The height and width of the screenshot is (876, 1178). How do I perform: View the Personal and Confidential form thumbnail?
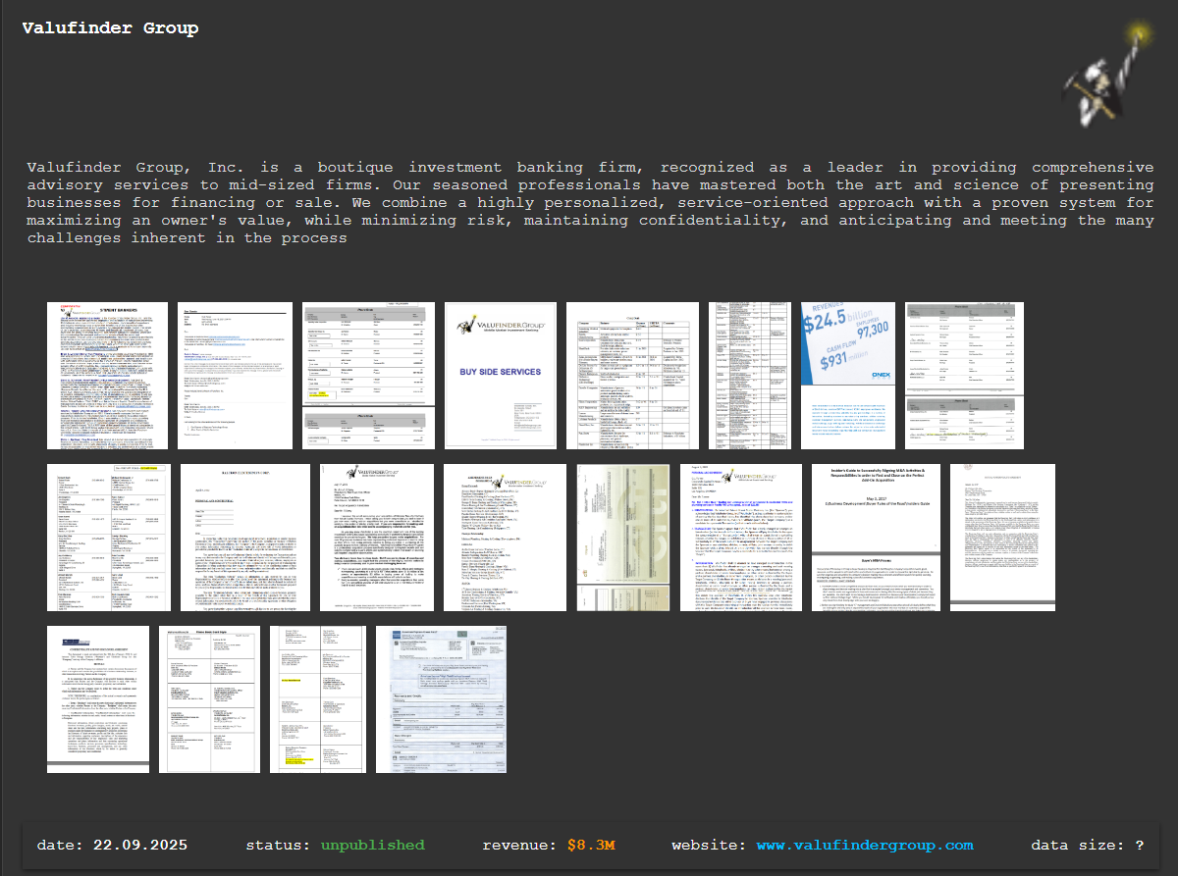244,538
